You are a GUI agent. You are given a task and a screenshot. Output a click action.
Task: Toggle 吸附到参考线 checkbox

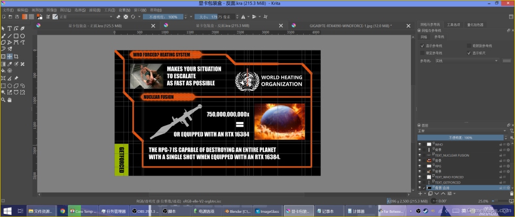pyautogui.click(x=469, y=46)
